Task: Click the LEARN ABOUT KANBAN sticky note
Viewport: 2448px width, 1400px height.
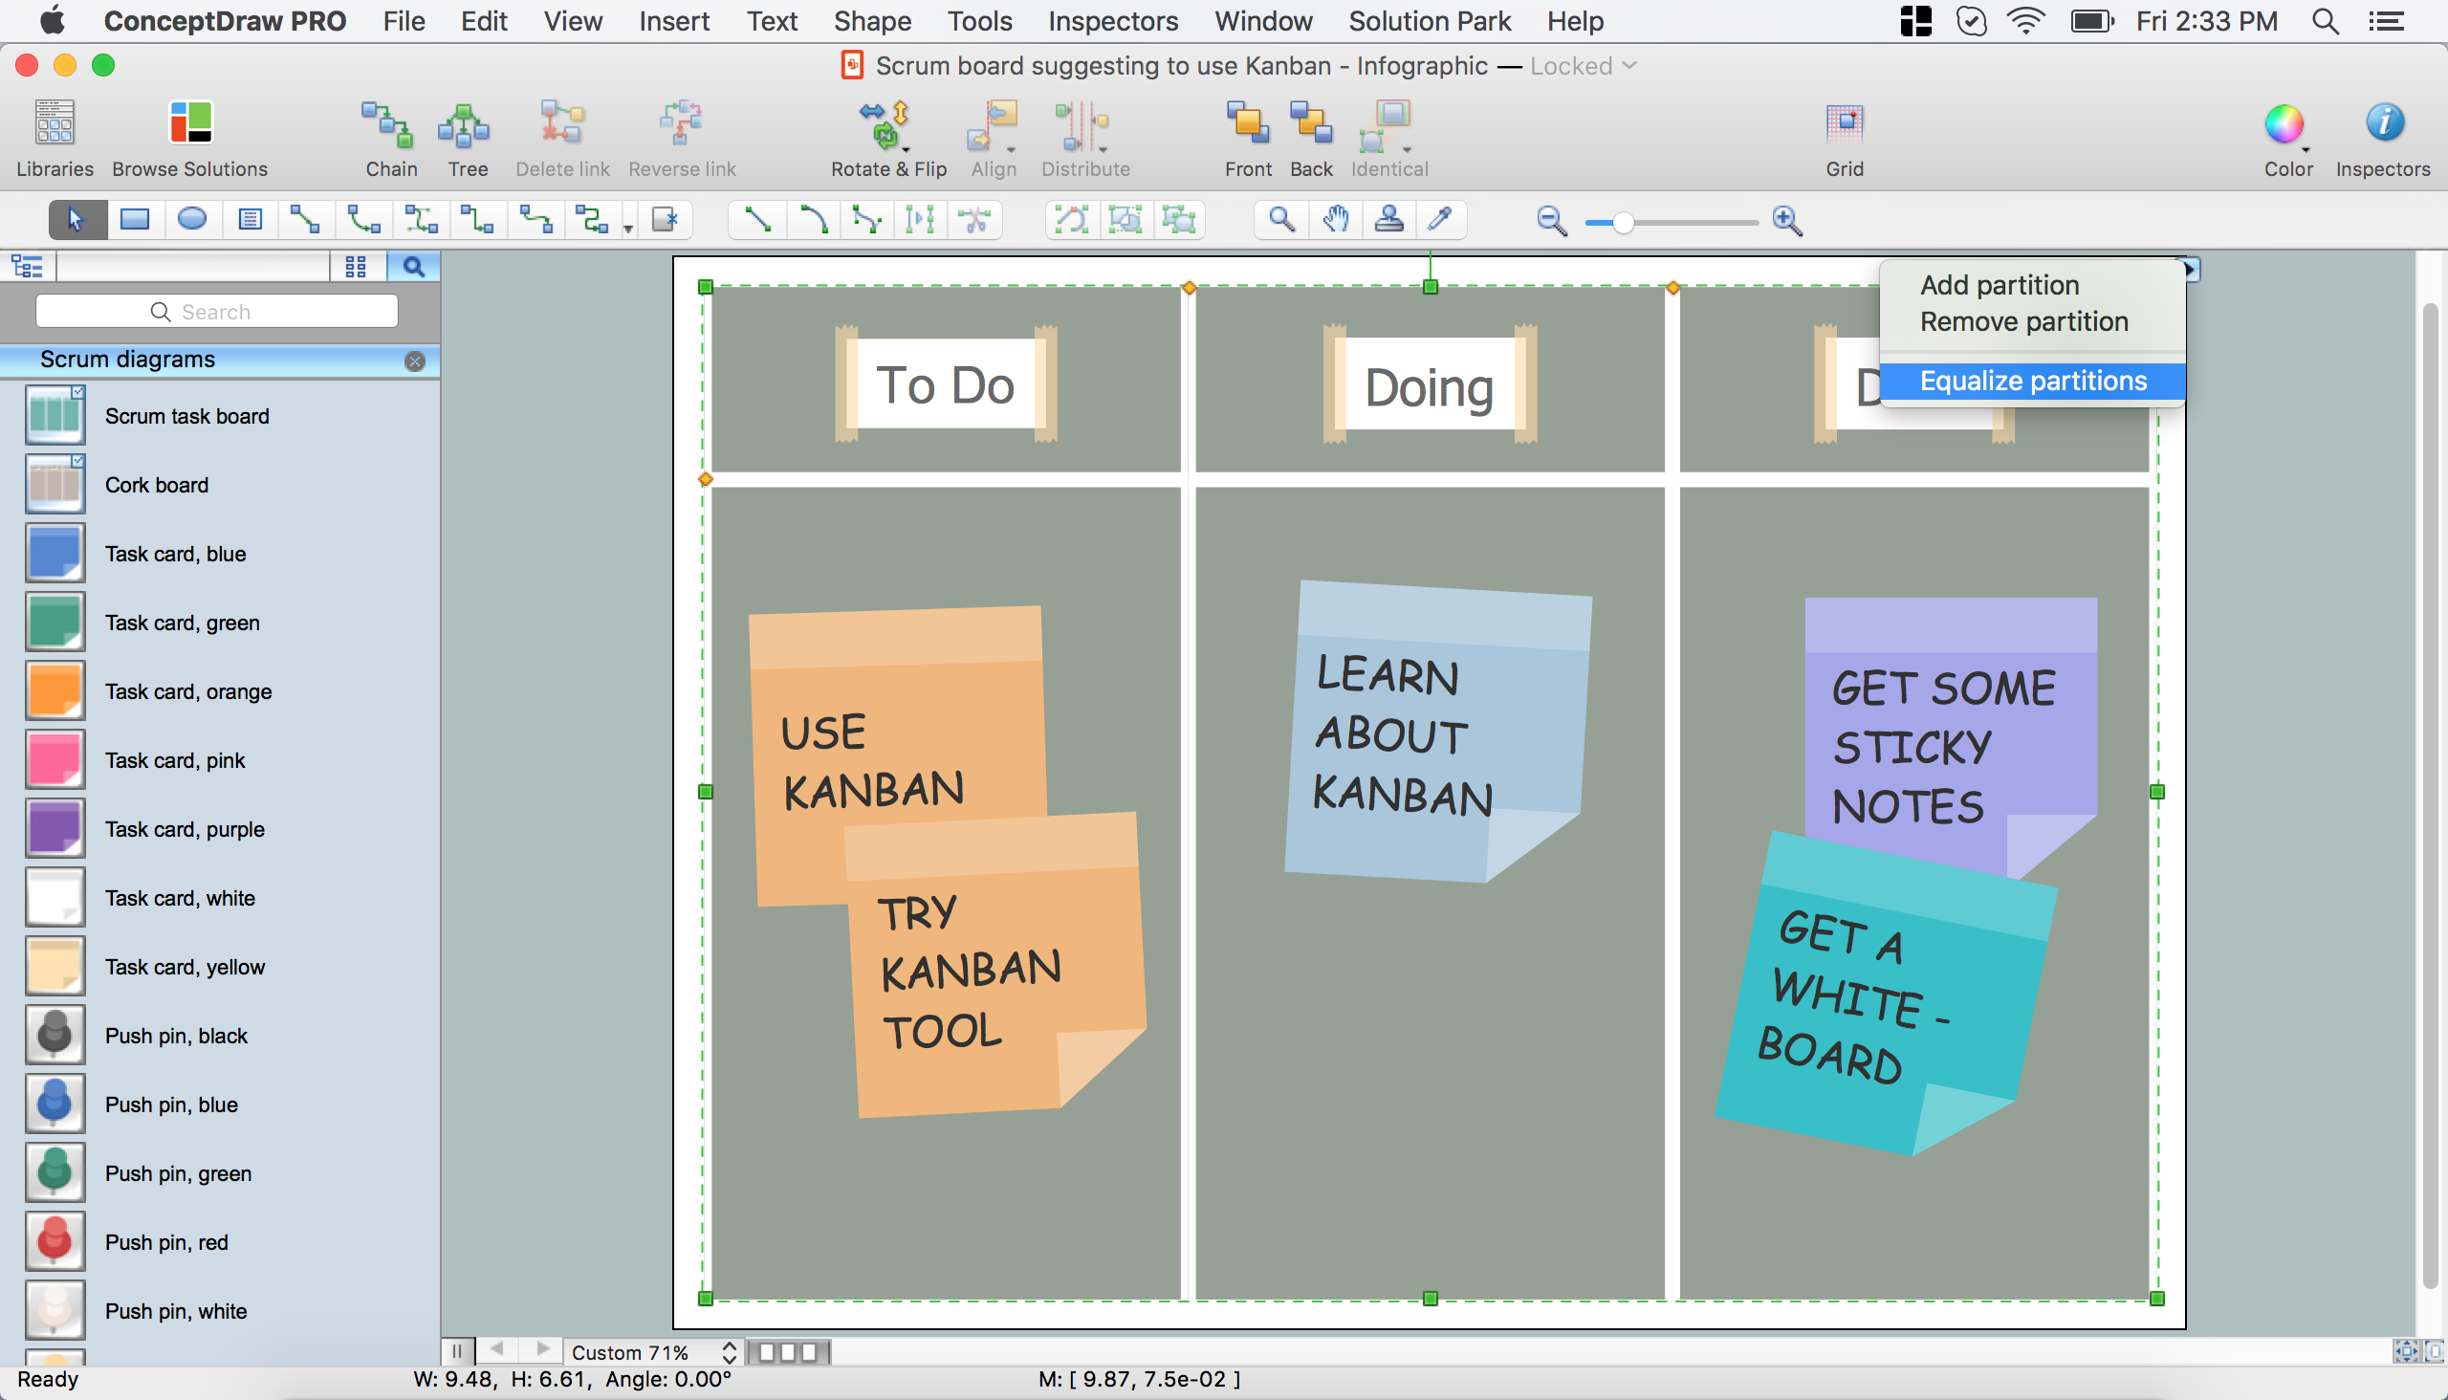Action: tap(1437, 731)
